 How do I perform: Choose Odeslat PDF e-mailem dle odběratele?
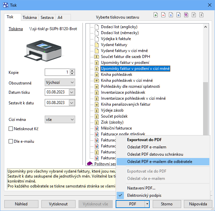tap(160, 162)
